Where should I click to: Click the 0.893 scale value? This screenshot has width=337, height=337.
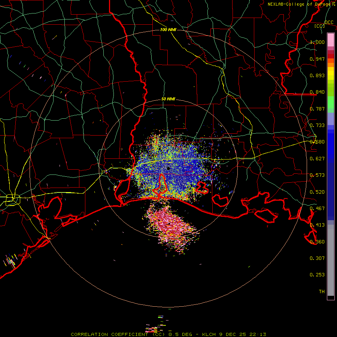(317, 75)
